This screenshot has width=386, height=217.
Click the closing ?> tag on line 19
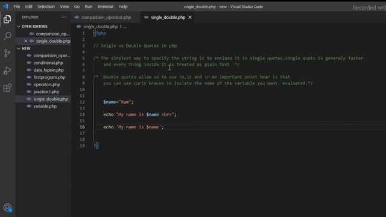[96, 146]
